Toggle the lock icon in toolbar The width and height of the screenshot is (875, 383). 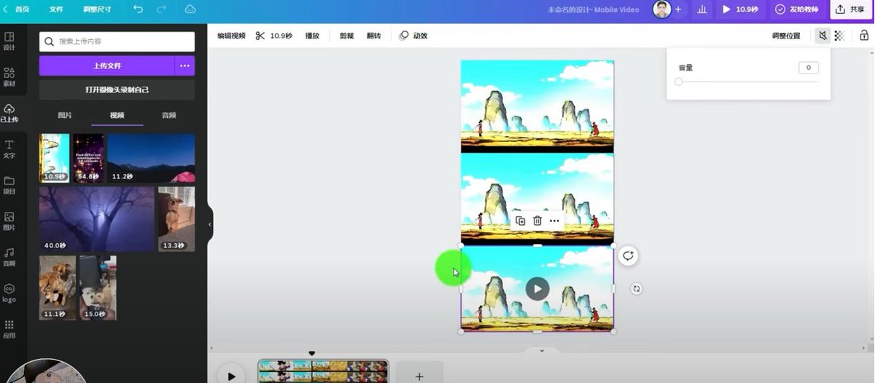864,36
